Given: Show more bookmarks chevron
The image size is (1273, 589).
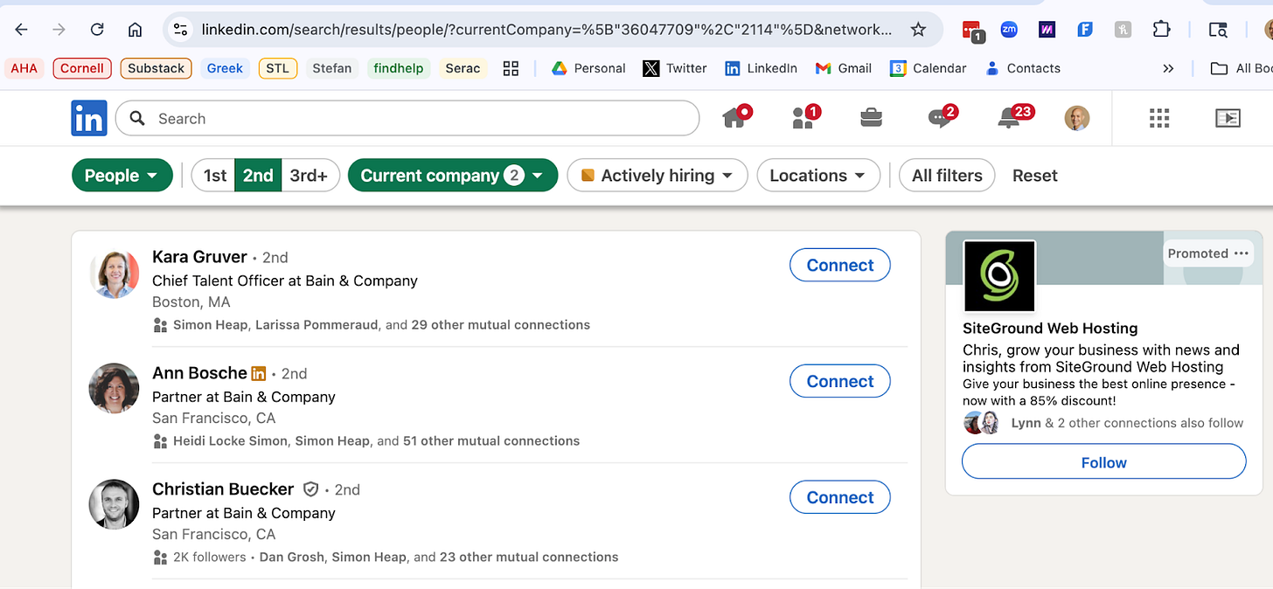Looking at the screenshot, I should (1168, 68).
